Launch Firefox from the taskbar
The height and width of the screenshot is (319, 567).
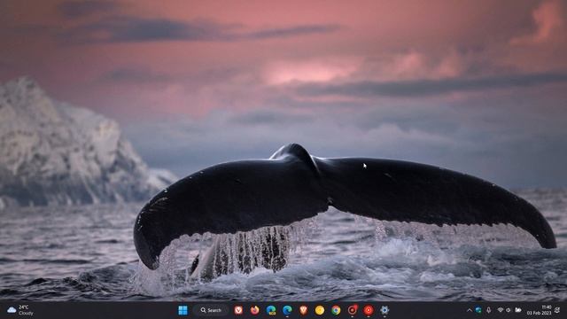(x=254, y=310)
